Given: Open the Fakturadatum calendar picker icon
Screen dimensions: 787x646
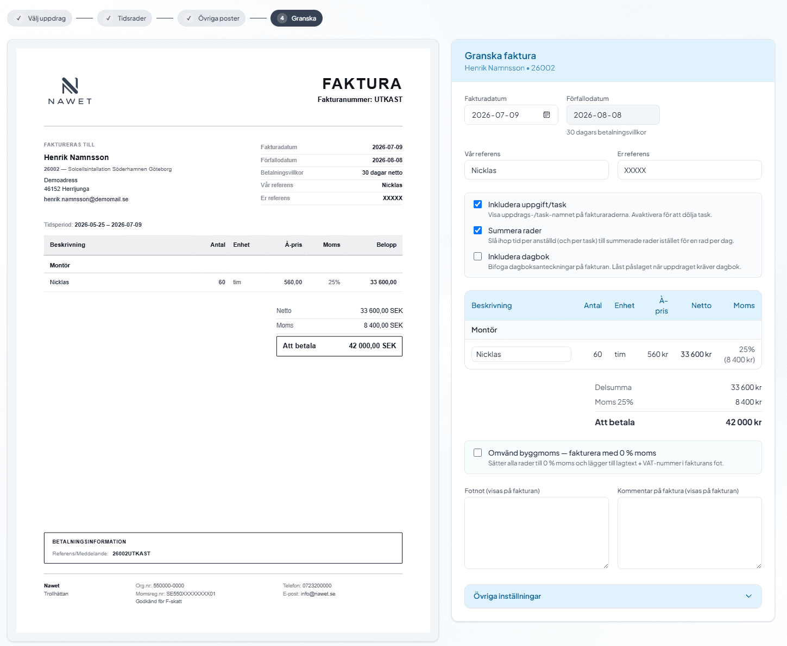Looking at the screenshot, I should tap(546, 115).
